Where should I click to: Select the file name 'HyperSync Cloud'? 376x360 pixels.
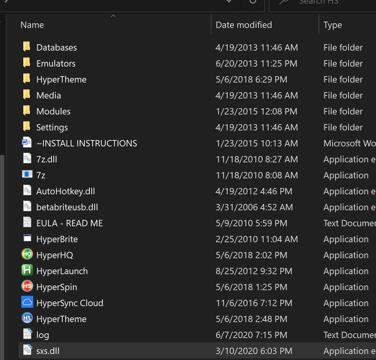tap(70, 303)
